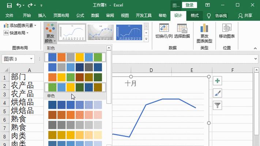Select column E header
Screen dimensions: 260x146
coord(192,70)
